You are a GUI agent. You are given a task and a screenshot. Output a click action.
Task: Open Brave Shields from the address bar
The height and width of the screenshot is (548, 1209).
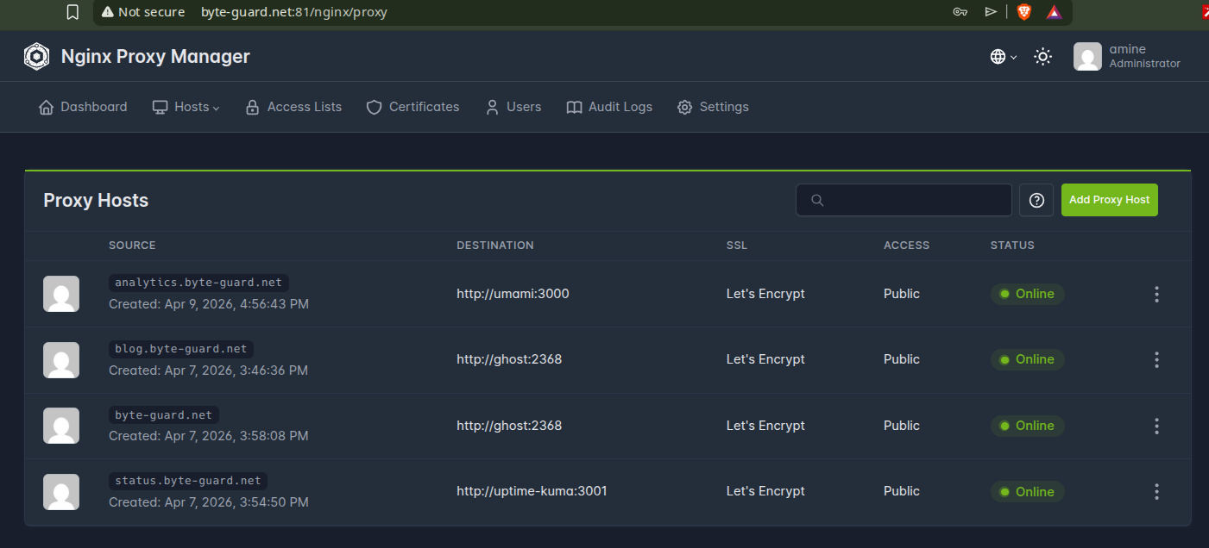1023,12
